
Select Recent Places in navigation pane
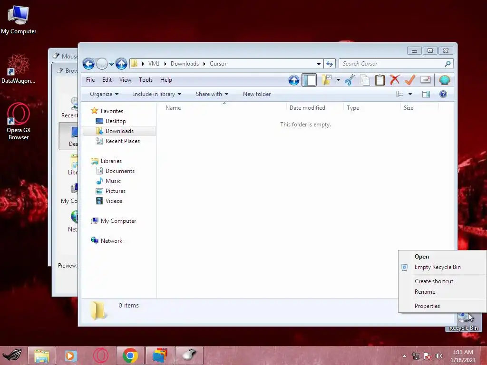(x=123, y=141)
